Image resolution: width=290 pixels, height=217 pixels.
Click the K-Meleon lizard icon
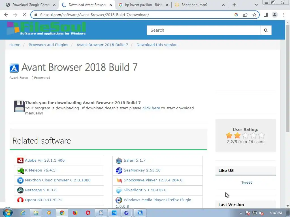[20, 170]
